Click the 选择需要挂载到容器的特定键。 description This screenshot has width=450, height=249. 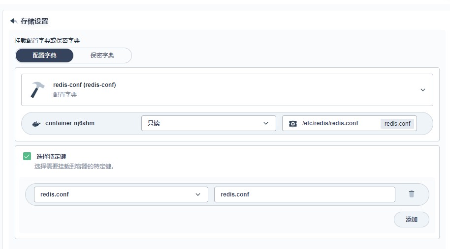coord(75,166)
